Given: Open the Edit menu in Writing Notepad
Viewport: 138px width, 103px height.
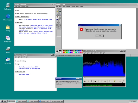Looking at the screenshot, I should (x=19, y=57).
